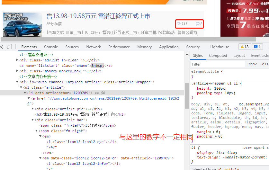Open the Performance tab

(119, 47)
